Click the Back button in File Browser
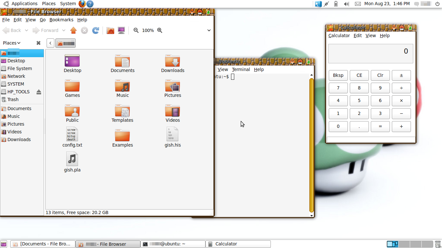Viewport: 442px width, 248px height. click(12, 30)
